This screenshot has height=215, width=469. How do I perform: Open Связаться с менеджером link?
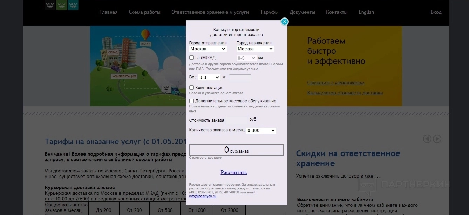point(336,83)
